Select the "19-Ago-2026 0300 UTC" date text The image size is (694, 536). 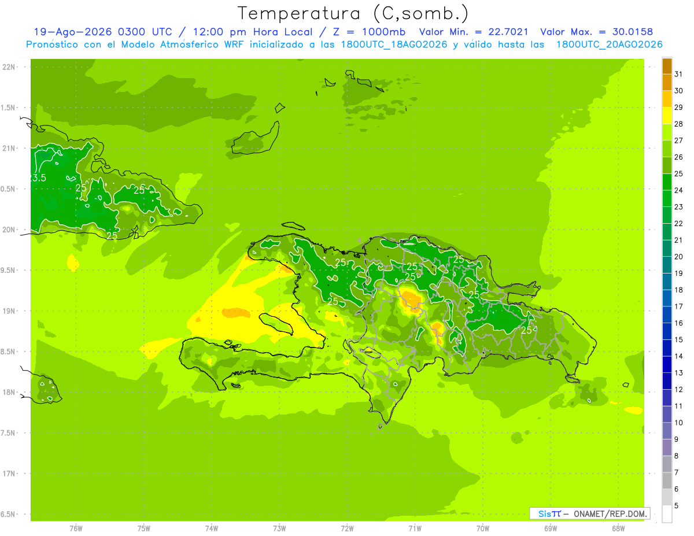click(x=102, y=32)
